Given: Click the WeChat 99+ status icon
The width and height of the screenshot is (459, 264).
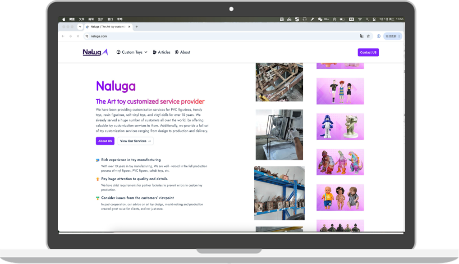Looking at the screenshot, I should click(323, 19).
